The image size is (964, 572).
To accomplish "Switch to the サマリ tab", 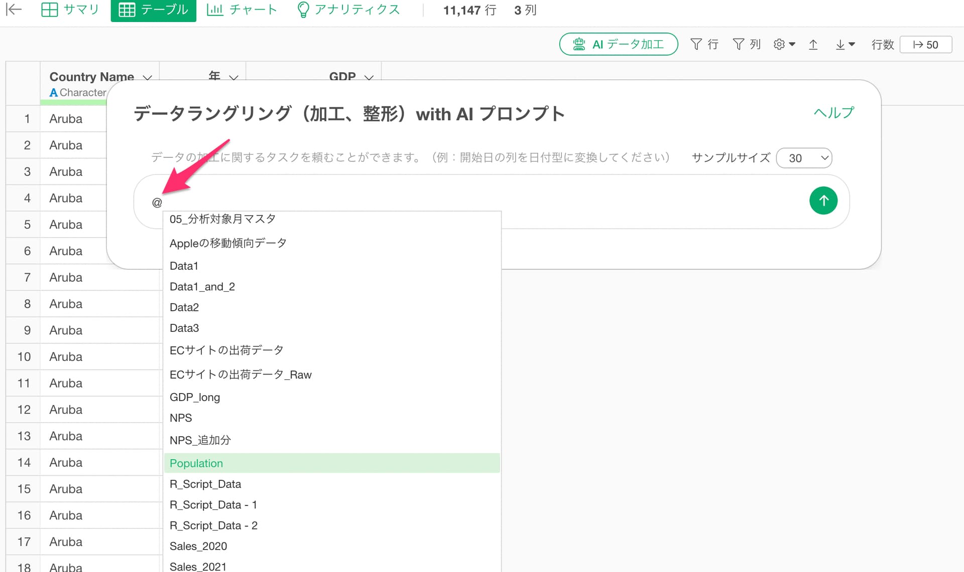I will pos(70,10).
